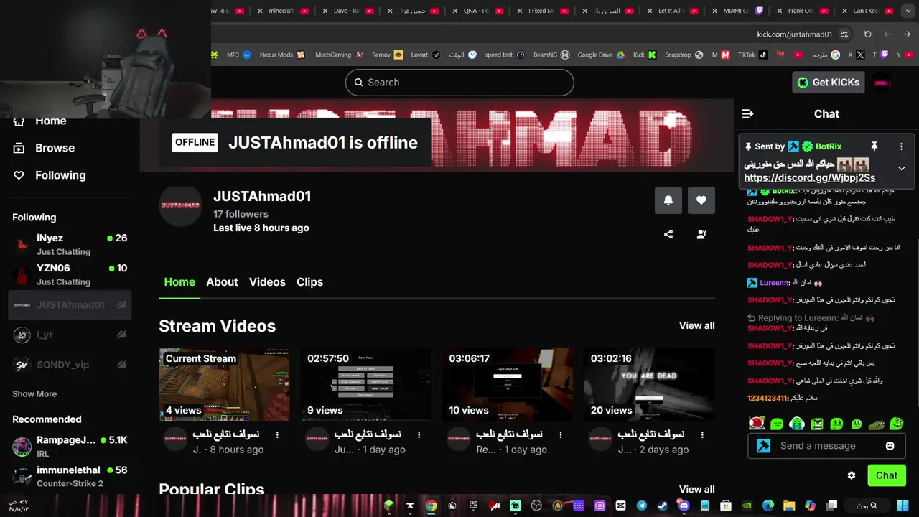Open the pinned message three-dot menu

902,146
